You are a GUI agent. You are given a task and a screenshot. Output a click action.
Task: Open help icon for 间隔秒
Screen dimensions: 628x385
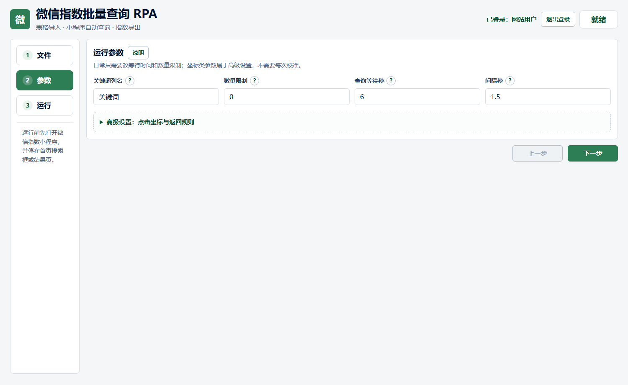(510, 81)
